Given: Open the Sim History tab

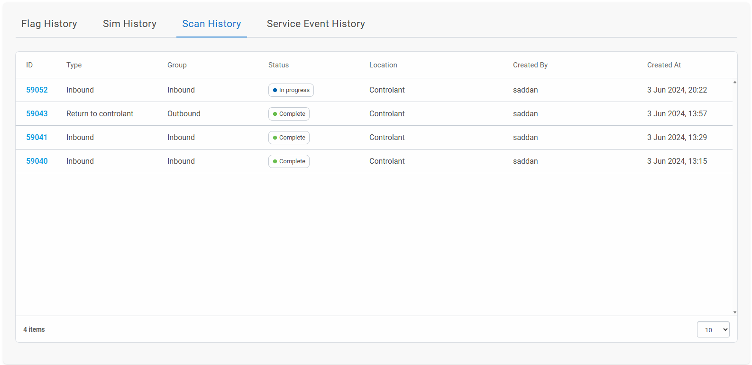Looking at the screenshot, I should (129, 24).
